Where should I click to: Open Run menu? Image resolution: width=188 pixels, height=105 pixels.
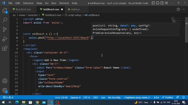pos(54,3)
